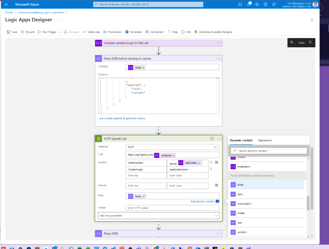
Task: Open Templates from the toolbar
Action: pyautogui.click(x=133, y=32)
